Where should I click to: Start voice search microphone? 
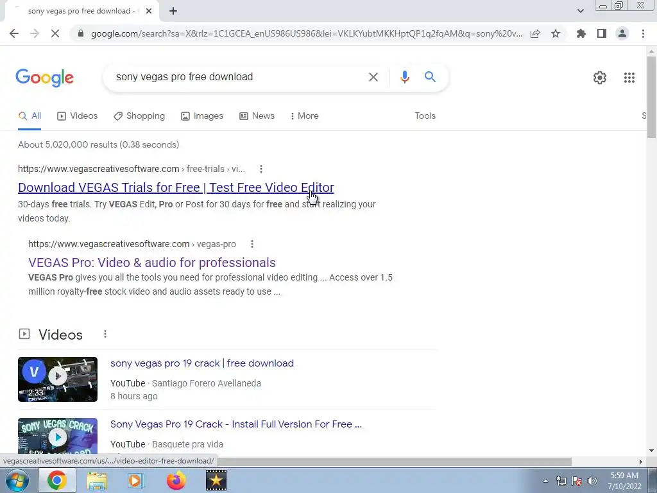404,77
